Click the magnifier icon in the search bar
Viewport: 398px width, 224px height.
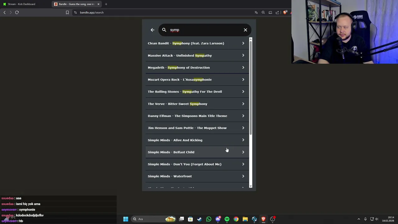(164, 30)
